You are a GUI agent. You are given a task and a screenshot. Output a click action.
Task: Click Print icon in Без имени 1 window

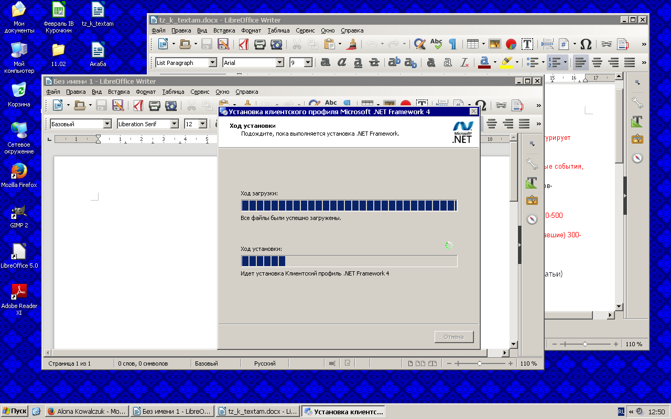(x=154, y=105)
